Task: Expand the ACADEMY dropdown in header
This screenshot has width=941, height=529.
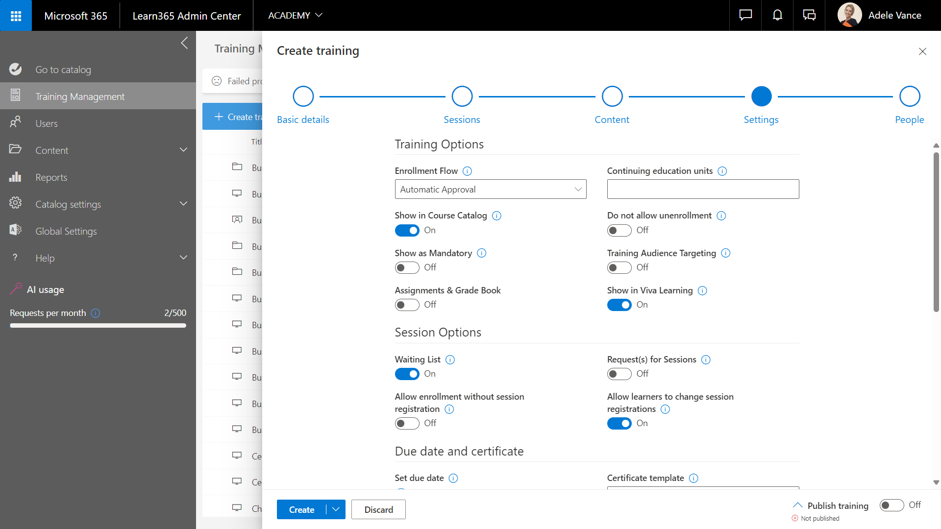Action: coord(295,16)
